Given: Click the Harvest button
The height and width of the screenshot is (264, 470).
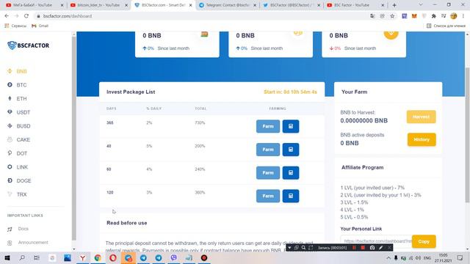Looking at the screenshot, I should pos(421,117).
